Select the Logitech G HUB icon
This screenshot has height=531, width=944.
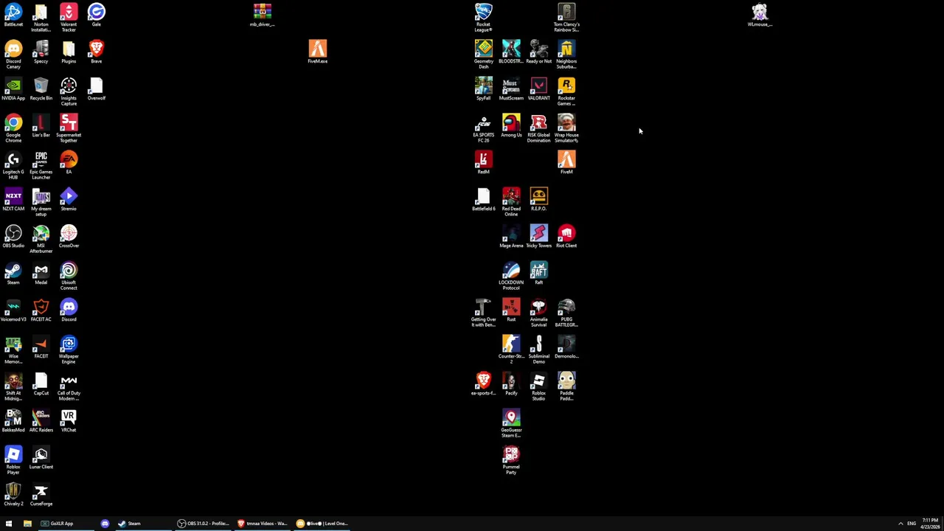13,165
